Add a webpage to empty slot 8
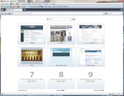 tap(61, 79)
